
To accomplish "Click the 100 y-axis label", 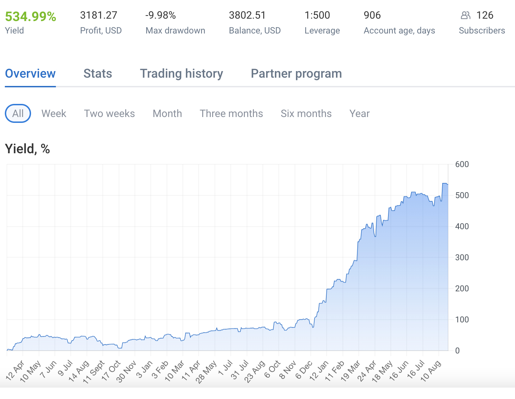I will (x=462, y=320).
